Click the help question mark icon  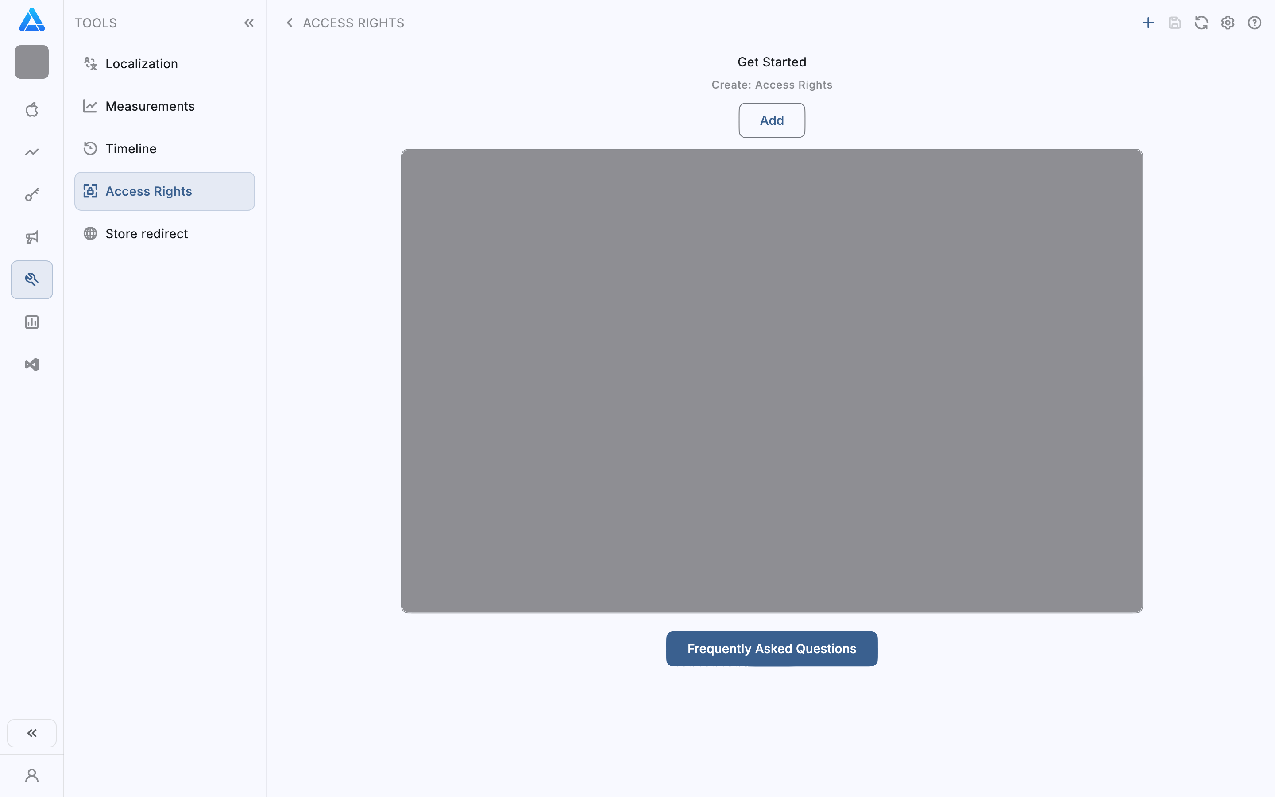(x=1255, y=23)
